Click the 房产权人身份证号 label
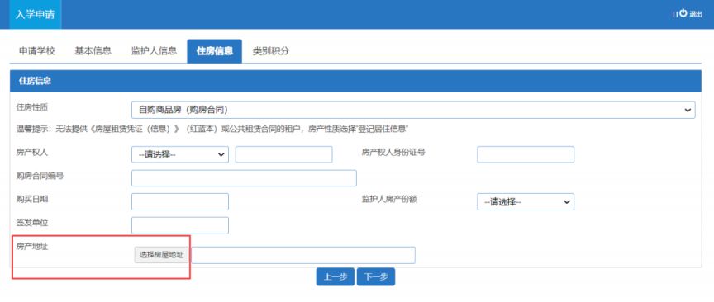The height and width of the screenshot is (302, 714). click(393, 153)
